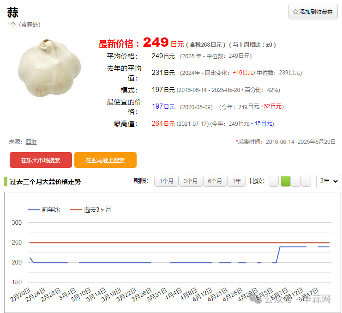Click the 含税268日元 text
Screen dimensions: 342x313
click(x=206, y=45)
